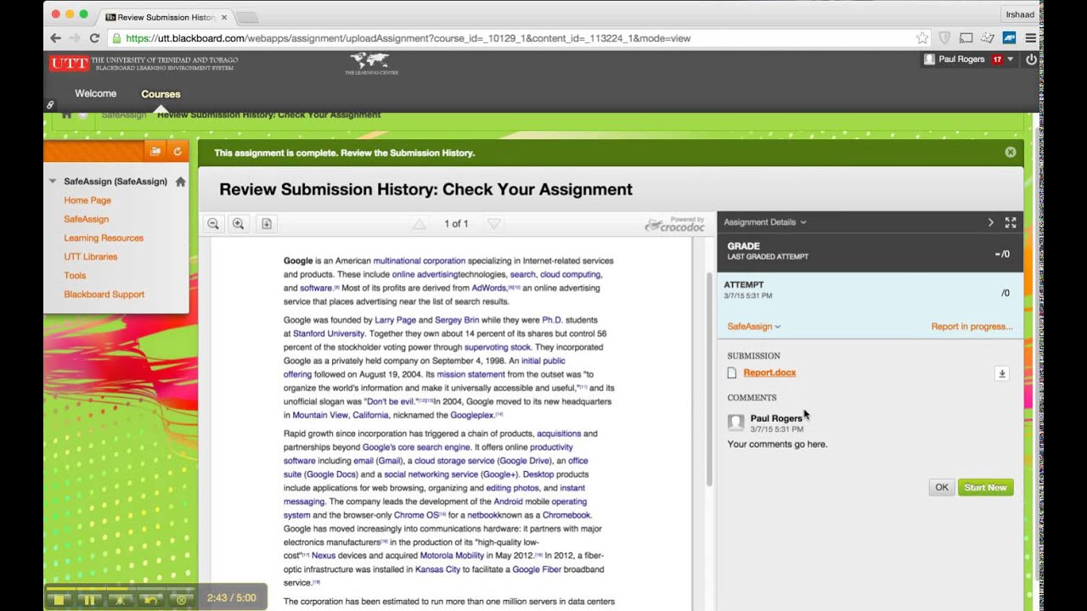The height and width of the screenshot is (611, 1087).
Task: Click the document download icon in viewer toolbar
Action: (x=266, y=224)
